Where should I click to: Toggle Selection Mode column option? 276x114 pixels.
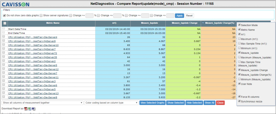point(239,25)
